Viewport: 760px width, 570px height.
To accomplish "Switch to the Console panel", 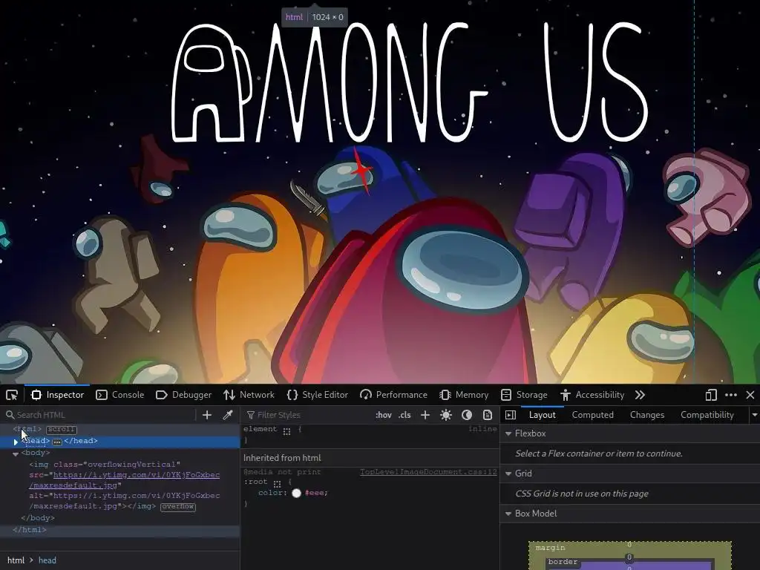I will (120, 395).
